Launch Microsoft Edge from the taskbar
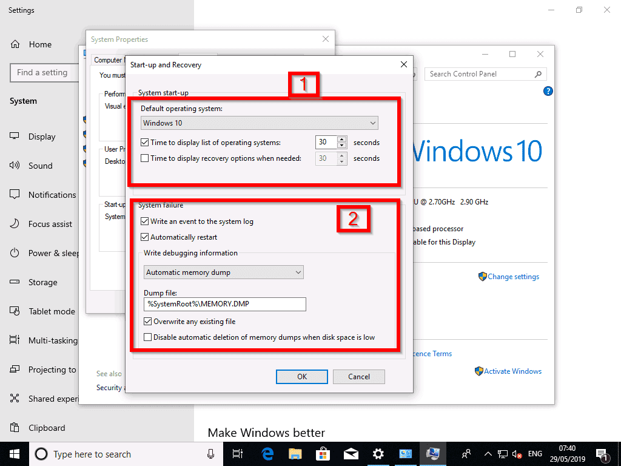Image resolution: width=621 pixels, height=466 pixels. pyautogui.click(x=267, y=454)
